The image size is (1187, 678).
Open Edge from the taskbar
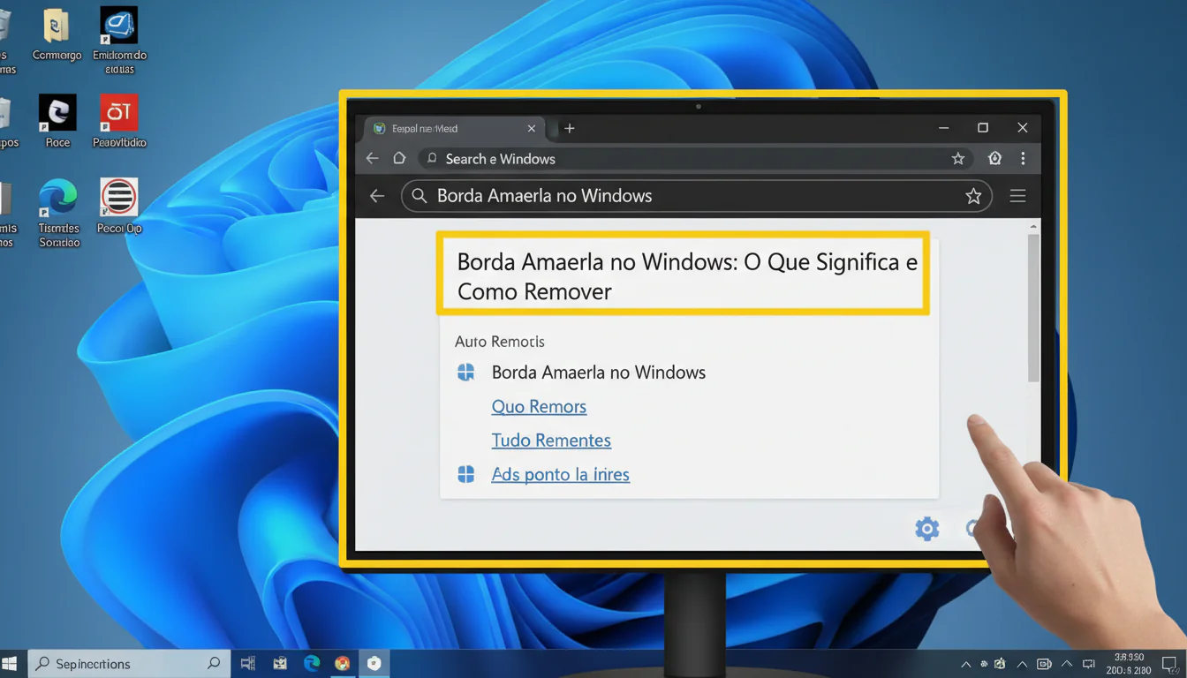pyautogui.click(x=311, y=663)
